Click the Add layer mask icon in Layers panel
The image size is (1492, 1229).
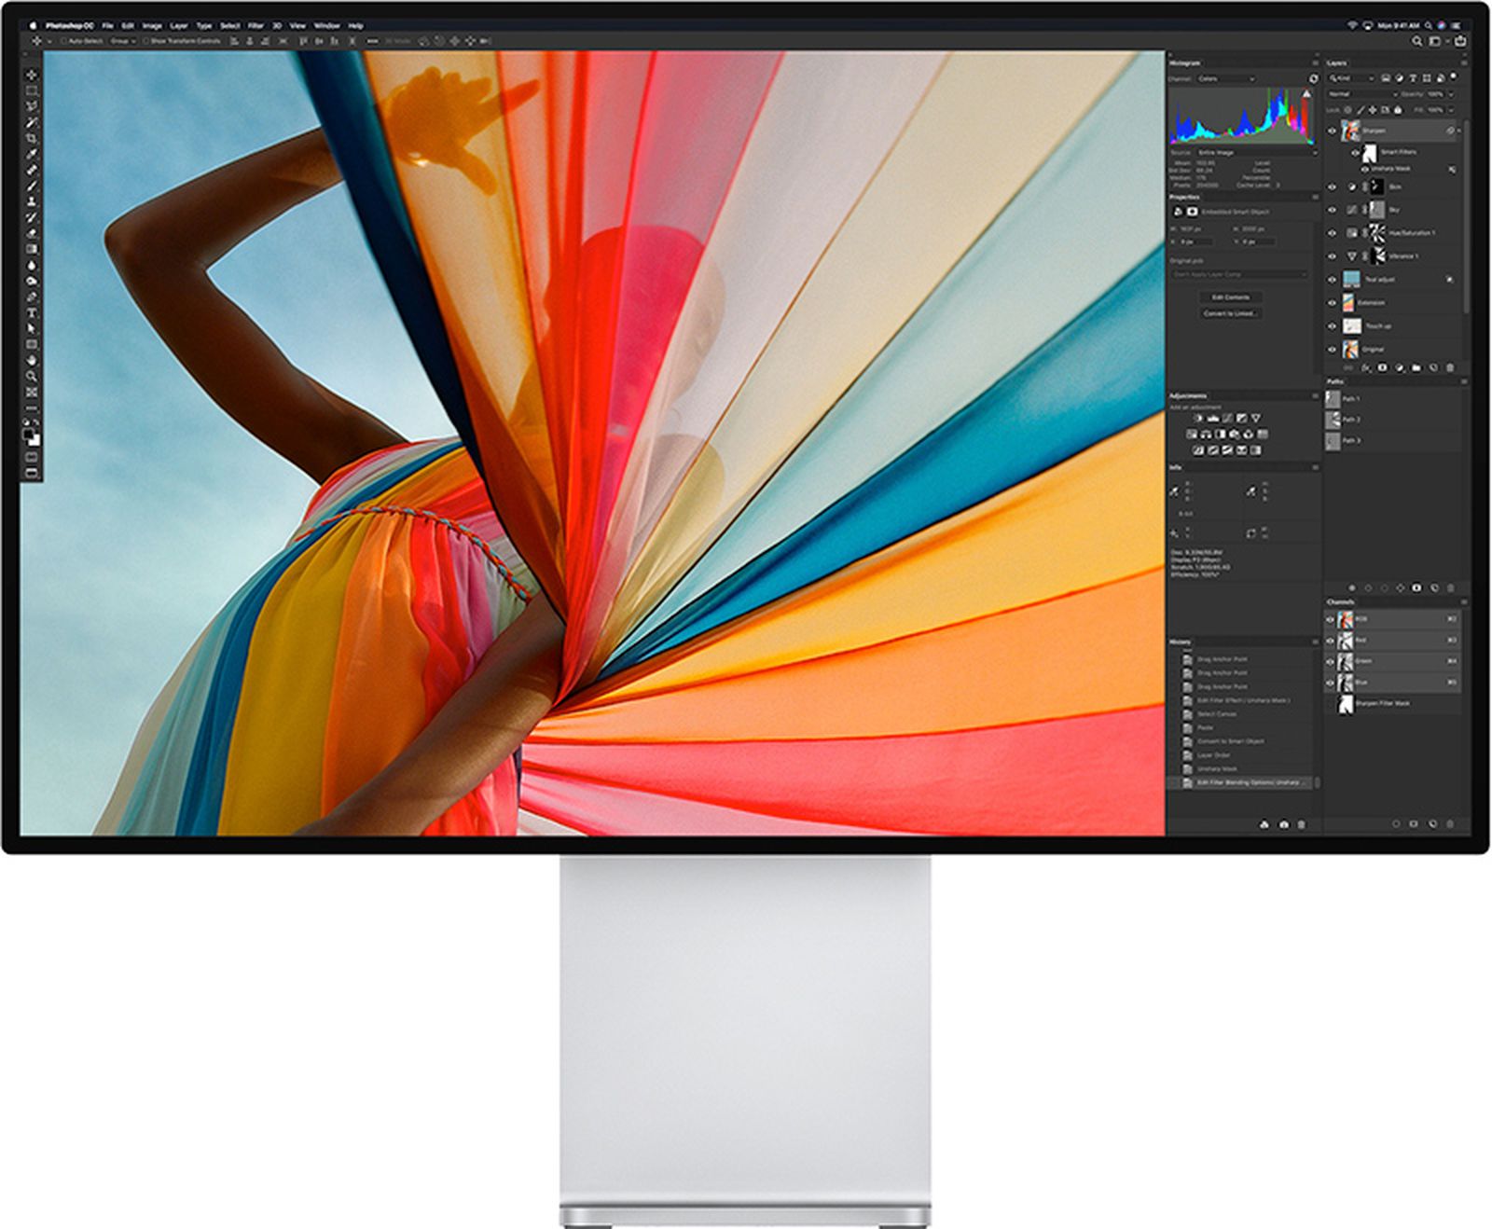[1382, 367]
